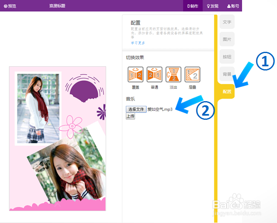Open the 背景 side tab
This screenshot has height=223, width=277.
227,74
